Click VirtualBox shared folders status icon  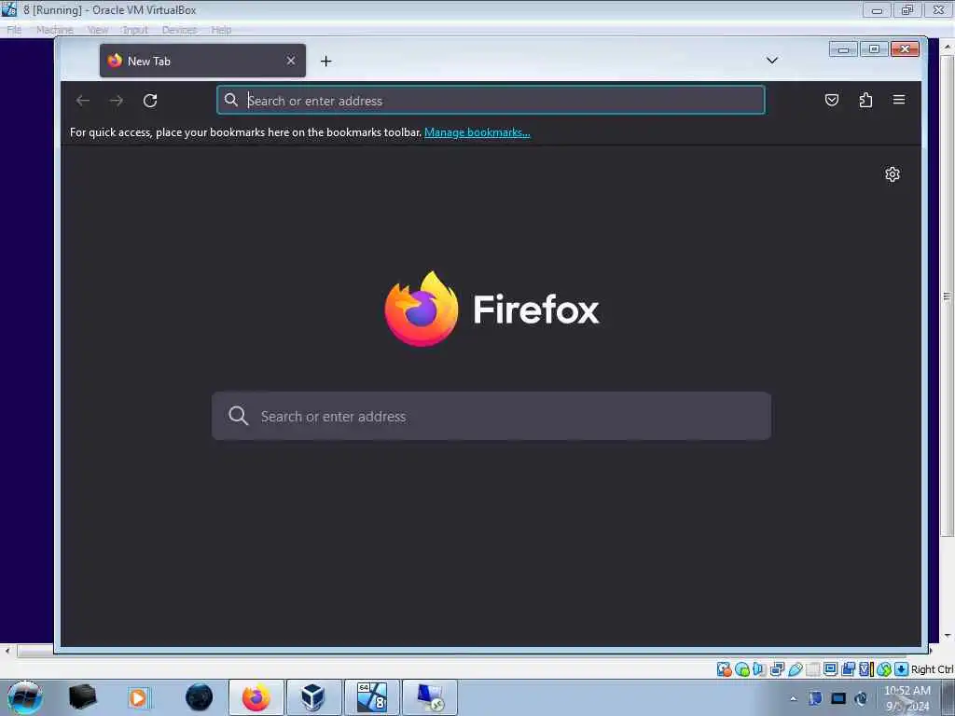click(x=813, y=669)
